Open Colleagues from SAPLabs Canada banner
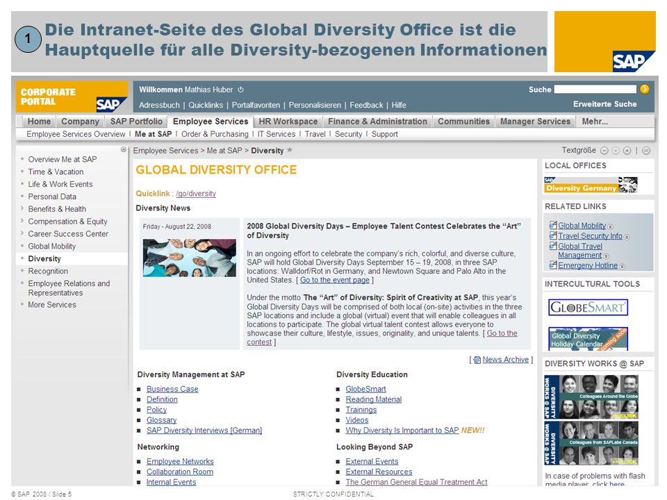The image size is (667, 500). point(591,443)
